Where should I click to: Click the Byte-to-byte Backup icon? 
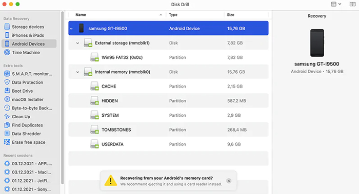point(7,108)
